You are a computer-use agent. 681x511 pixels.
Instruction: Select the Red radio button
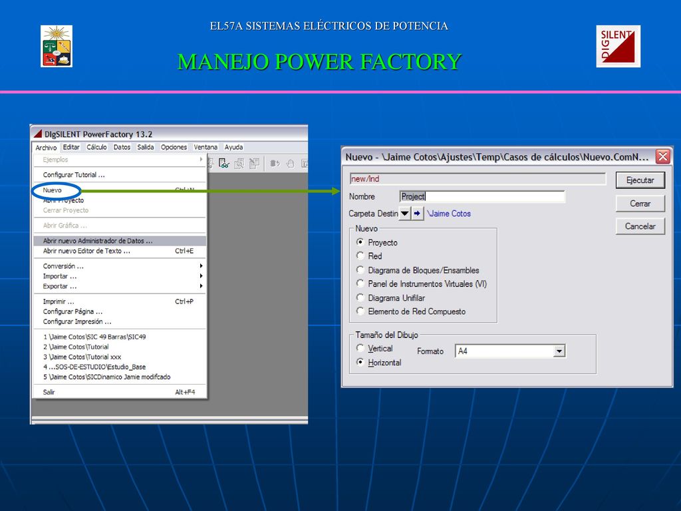tap(360, 255)
